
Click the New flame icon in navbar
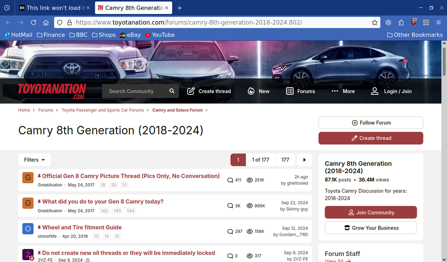click(x=251, y=91)
